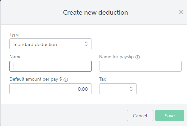The width and height of the screenshot is (187, 126).
Task: Save the new deduction
Action: pos(170,115)
